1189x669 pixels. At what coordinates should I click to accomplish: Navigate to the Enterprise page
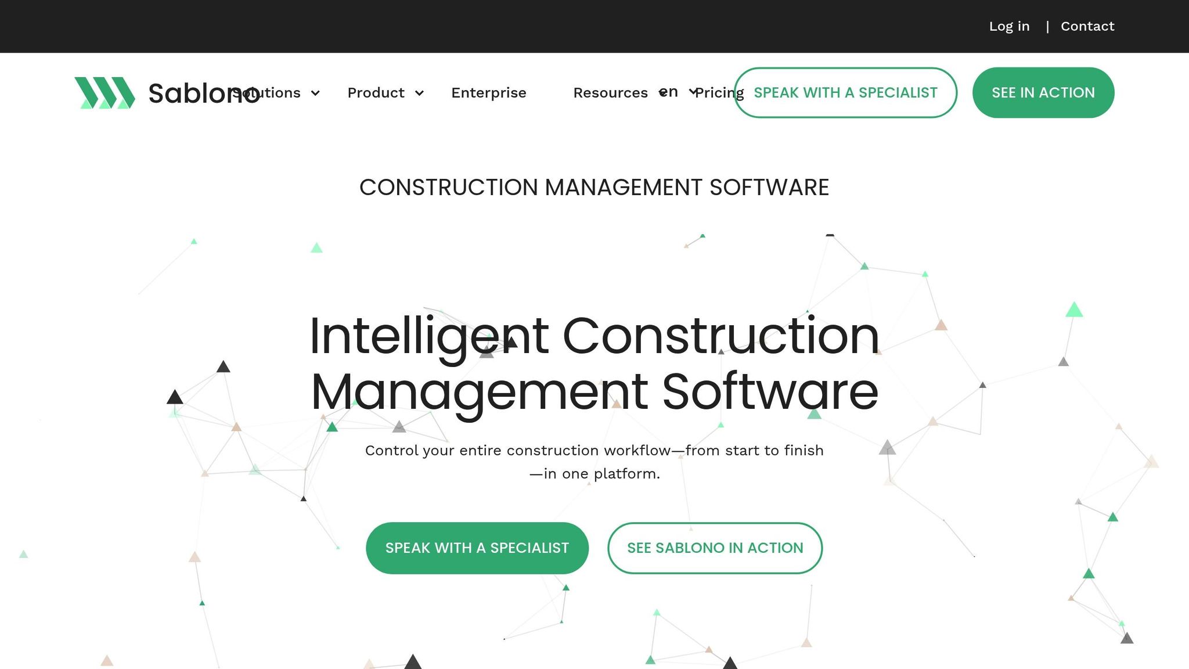click(489, 93)
